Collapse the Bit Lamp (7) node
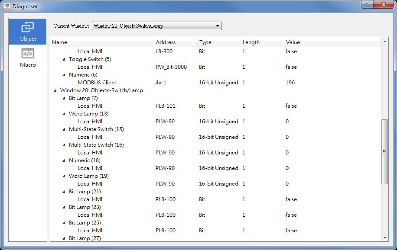 pos(64,98)
